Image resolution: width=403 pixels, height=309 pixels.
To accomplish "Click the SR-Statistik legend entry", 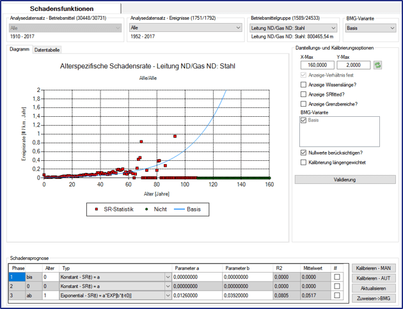I will click(114, 209).
